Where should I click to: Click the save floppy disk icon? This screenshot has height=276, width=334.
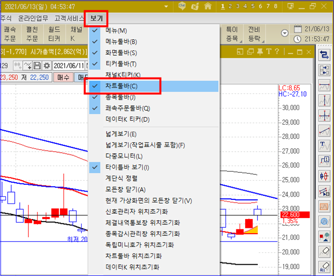37,66
